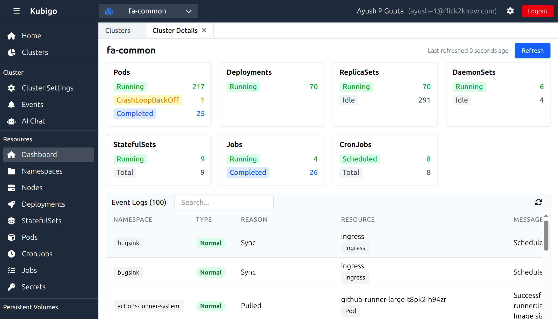
Task: Click the Namespaces folder icon
Action: tap(11, 171)
